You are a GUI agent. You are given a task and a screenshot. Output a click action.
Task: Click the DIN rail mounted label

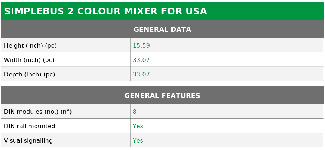click(30, 126)
